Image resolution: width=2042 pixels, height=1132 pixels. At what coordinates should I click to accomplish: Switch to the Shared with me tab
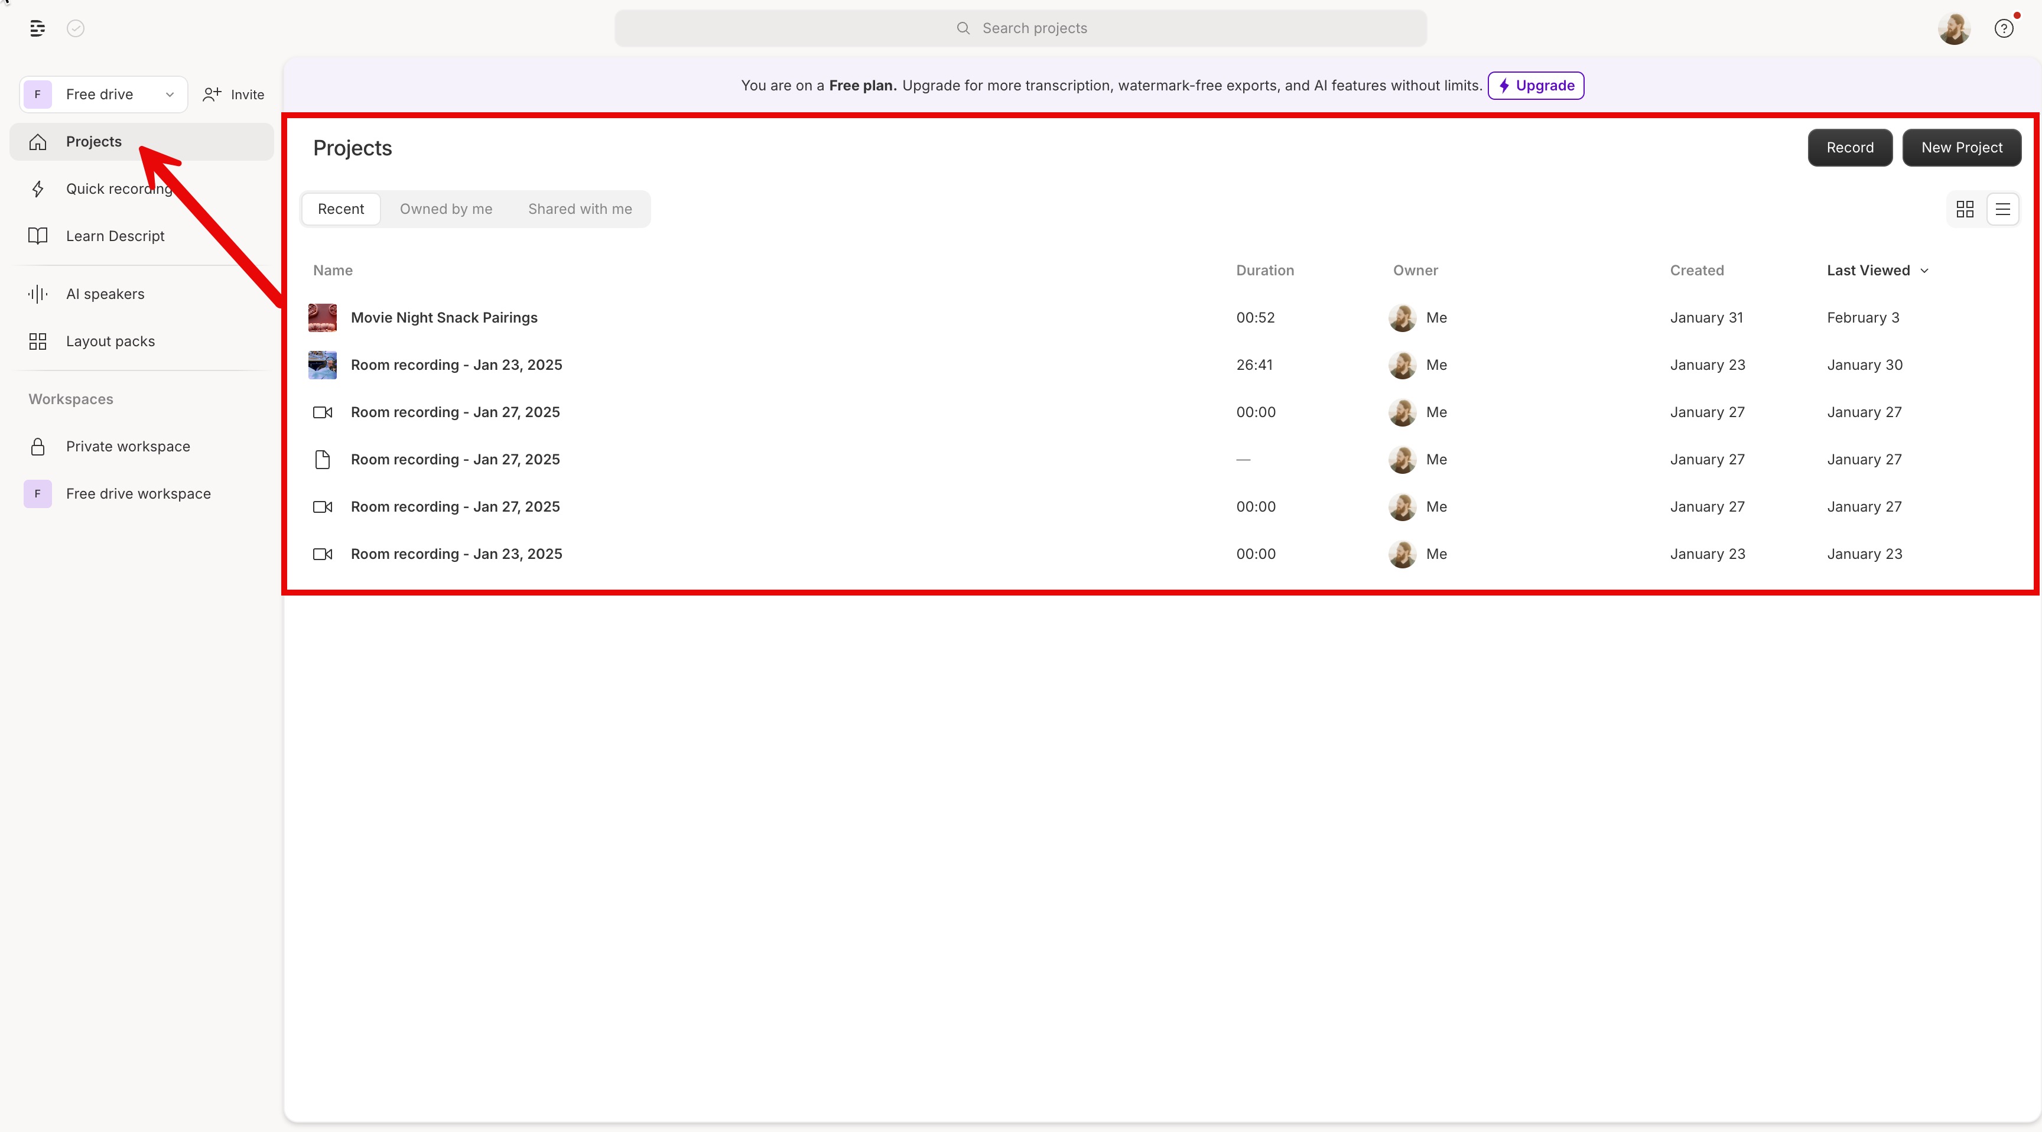[580, 209]
